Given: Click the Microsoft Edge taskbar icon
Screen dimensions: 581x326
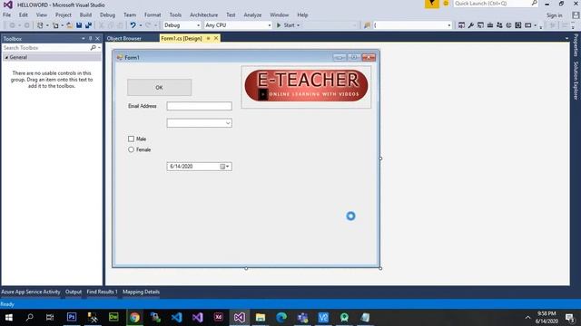Looking at the screenshot, I should [281, 317].
